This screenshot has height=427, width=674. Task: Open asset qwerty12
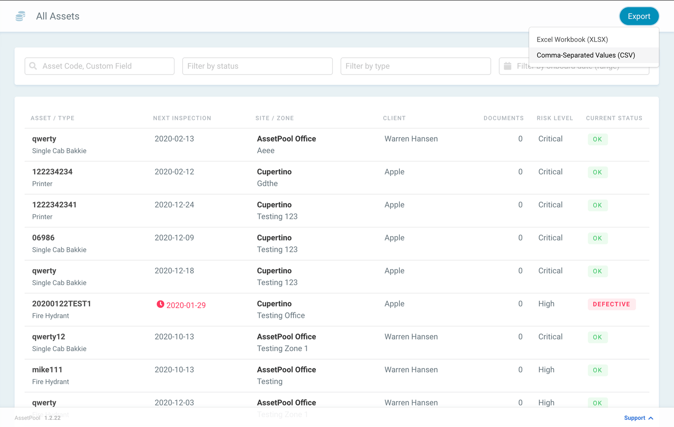(x=48, y=337)
